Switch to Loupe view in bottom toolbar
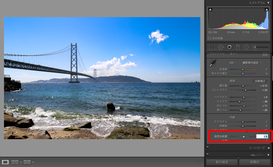This screenshot has height=167, width=273. [x=5, y=162]
